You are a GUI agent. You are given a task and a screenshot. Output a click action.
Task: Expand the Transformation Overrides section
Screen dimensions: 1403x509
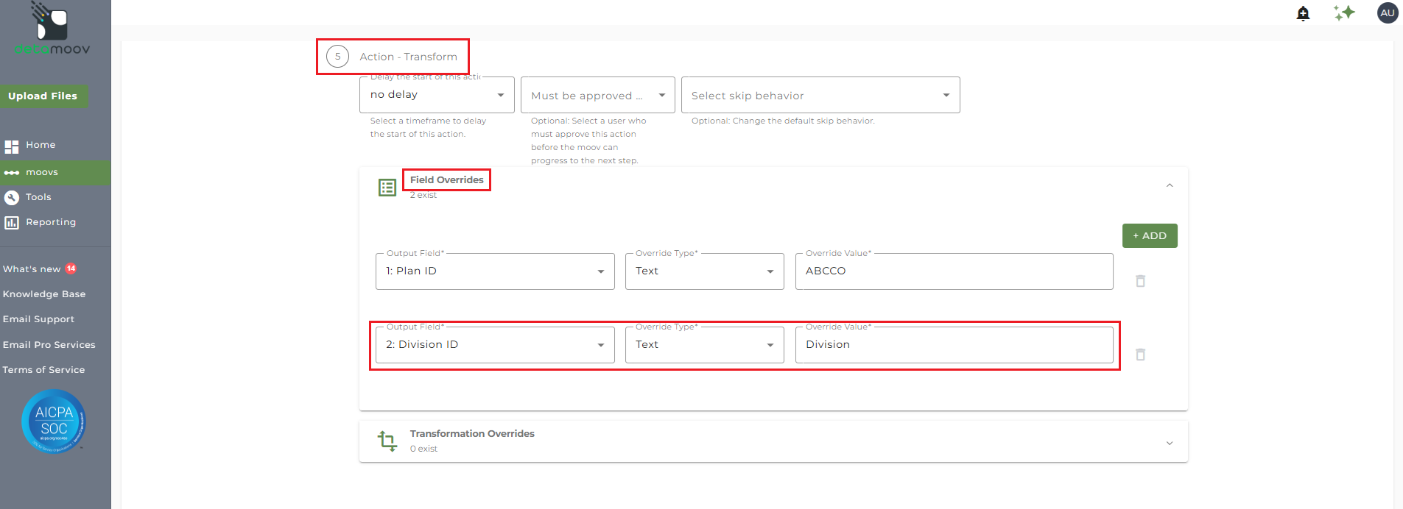coord(1170,443)
